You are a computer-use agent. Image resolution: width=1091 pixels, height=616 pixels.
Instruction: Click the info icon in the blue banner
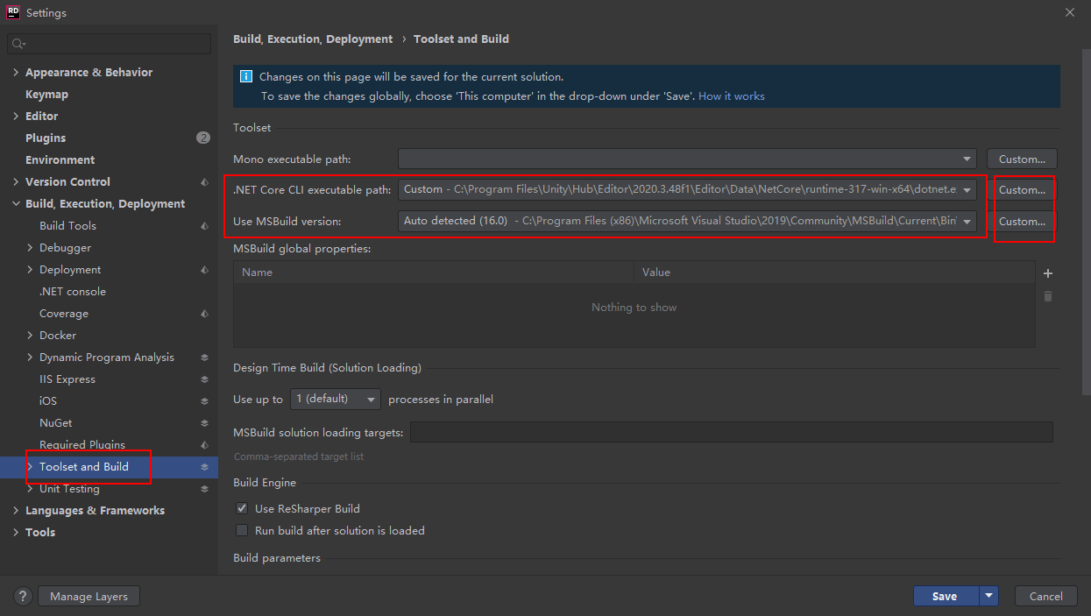coord(246,77)
